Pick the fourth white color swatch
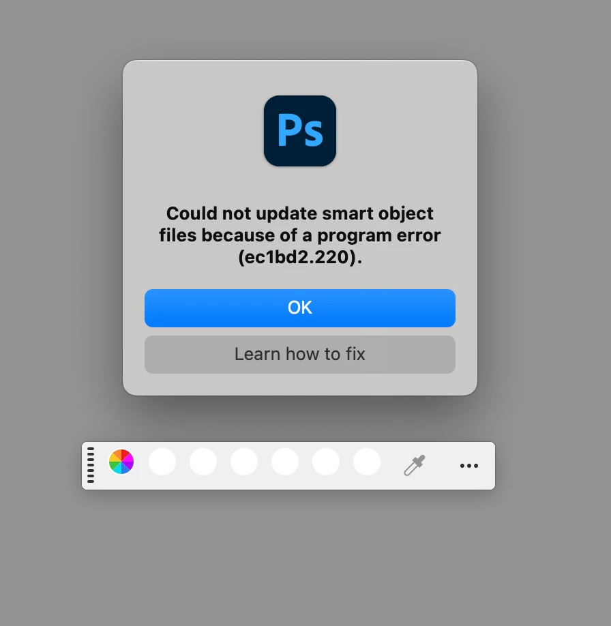This screenshot has height=626, width=611. point(285,462)
